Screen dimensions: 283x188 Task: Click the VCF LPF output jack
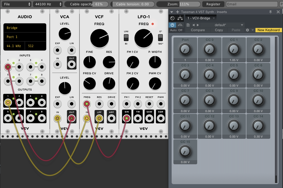(x=99, y=118)
